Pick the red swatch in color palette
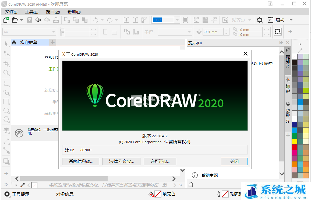The width and height of the screenshot is (311, 201). [295, 147]
